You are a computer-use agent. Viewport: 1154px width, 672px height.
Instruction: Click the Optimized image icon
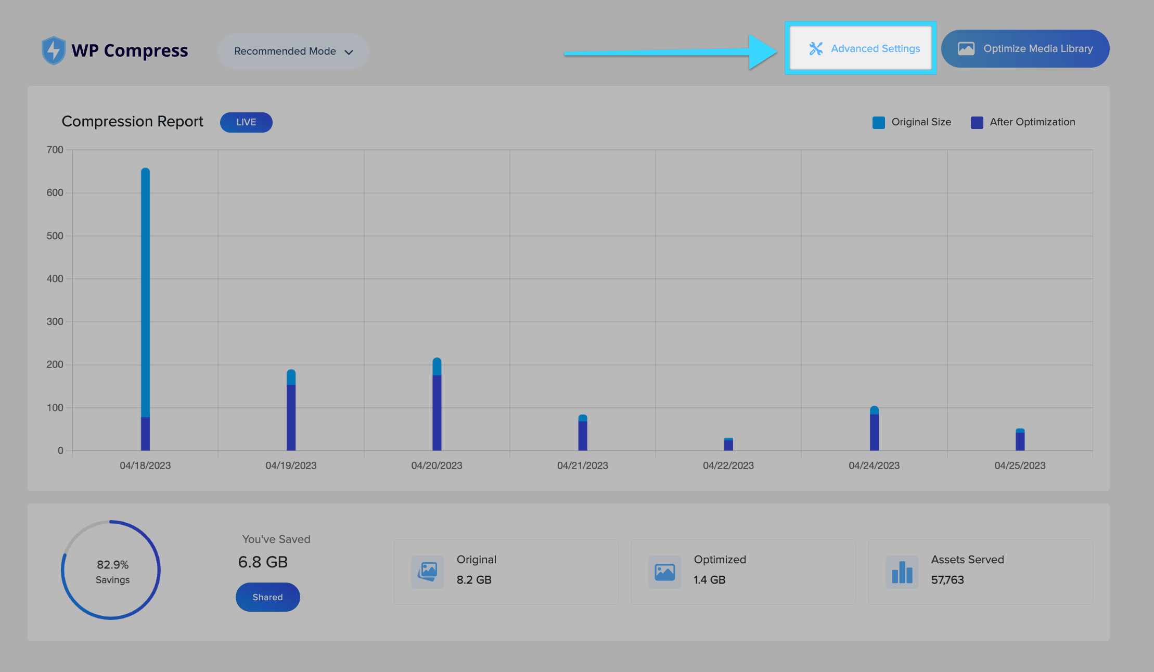pos(664,572)
